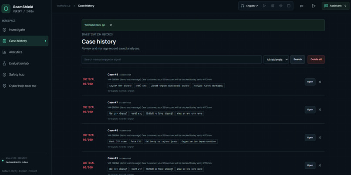Open Case #5
Screen dimensions: 351x175
[x=310, y=165]
